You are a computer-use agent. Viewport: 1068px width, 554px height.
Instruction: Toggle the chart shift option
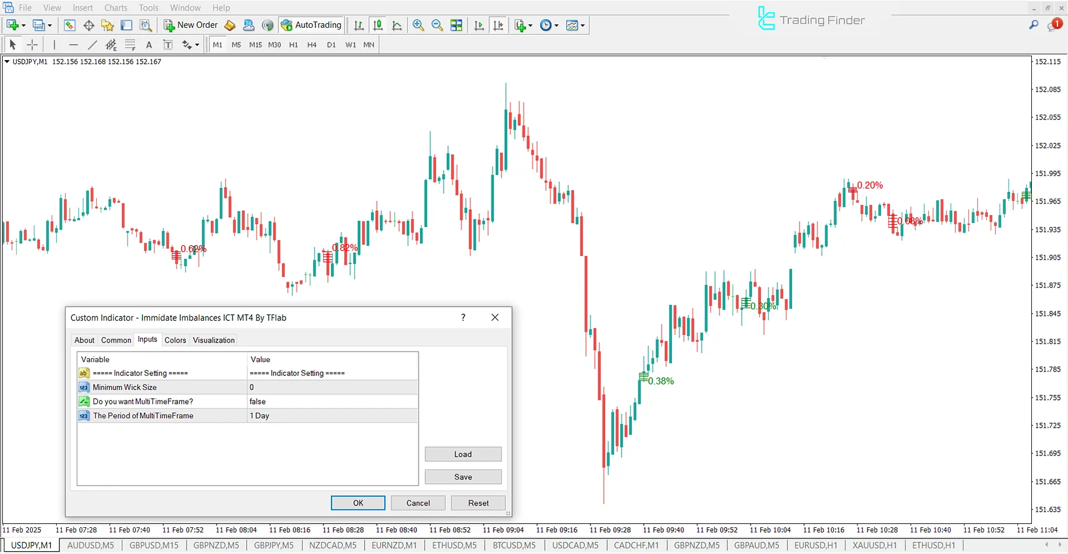point(498,25)
